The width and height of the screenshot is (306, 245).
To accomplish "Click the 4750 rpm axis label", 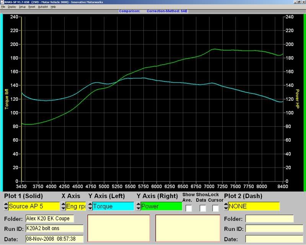I will [91, 186].
